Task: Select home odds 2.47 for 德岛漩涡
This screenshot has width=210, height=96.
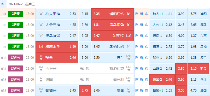Action: 57,36
